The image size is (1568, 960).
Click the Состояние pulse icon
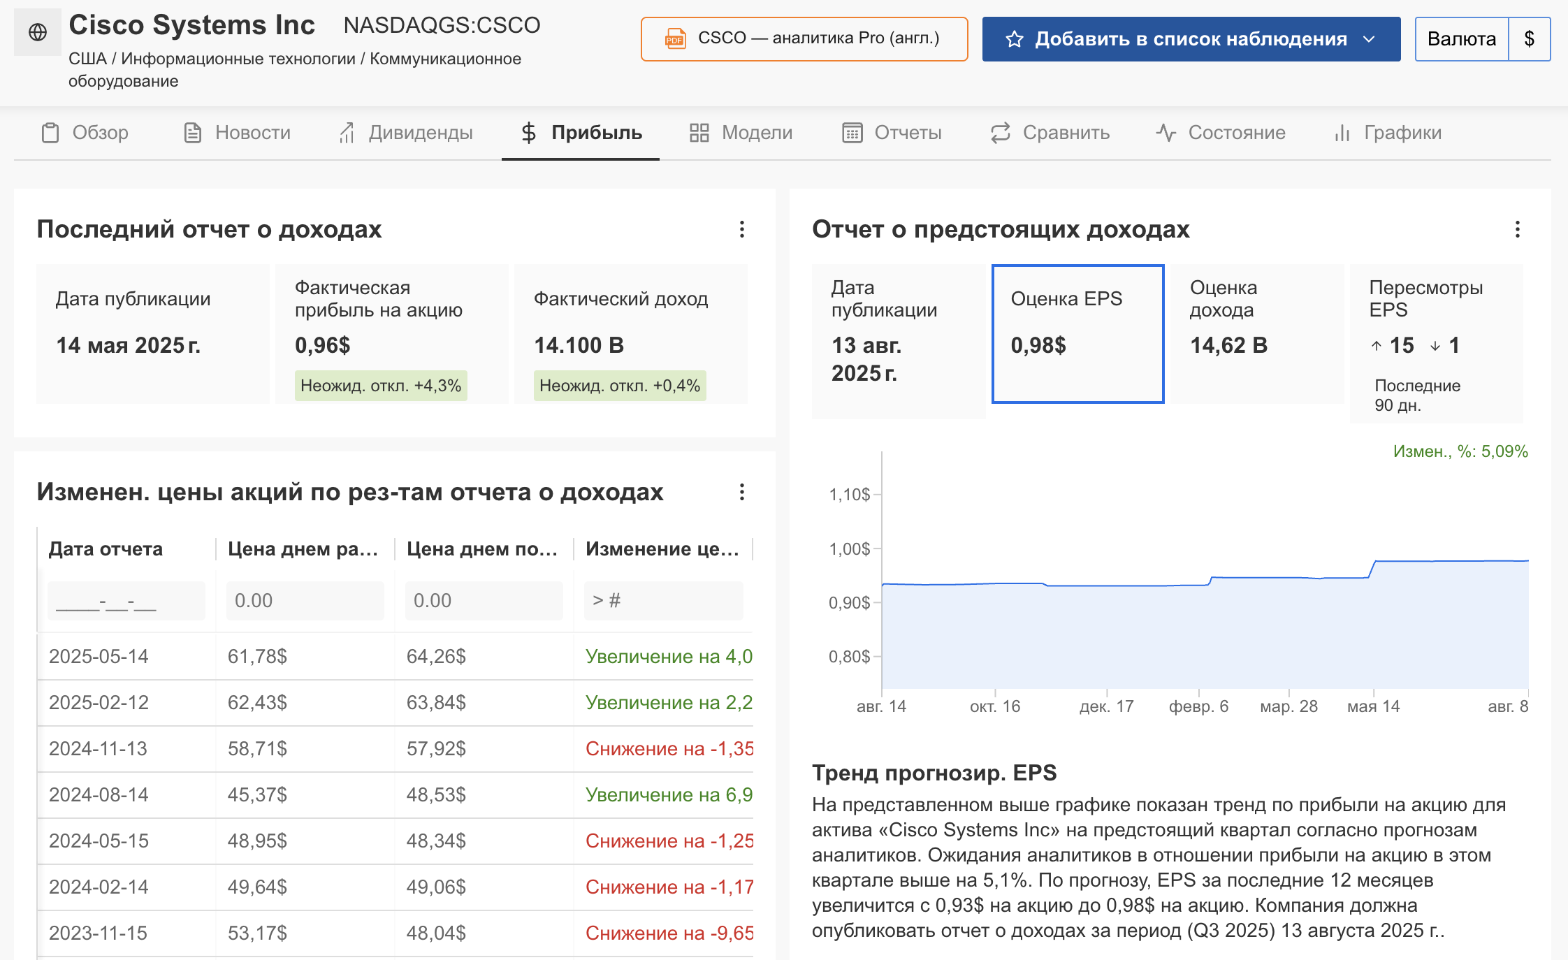click(1166, 133)
